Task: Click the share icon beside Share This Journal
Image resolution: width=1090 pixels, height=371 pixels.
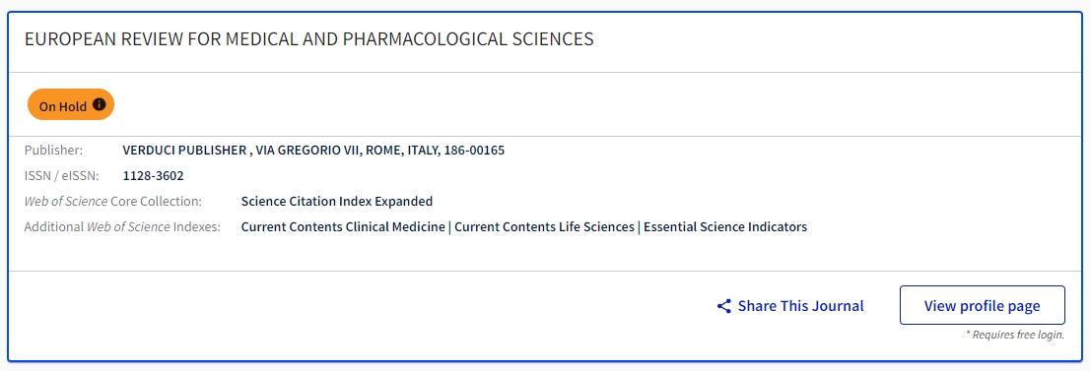Action: [x=723, y=306]
